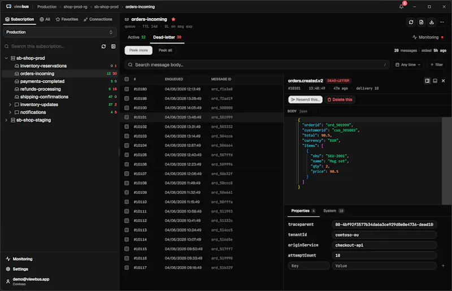Toggle the select-all messages checkbox
Screen dimensions: 452x291
click(x=127, y=79)
